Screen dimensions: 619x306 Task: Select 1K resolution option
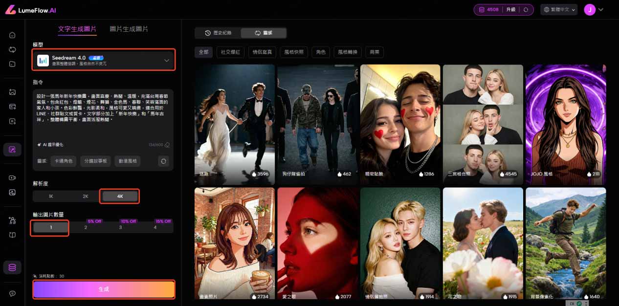(x=51, y=196)
